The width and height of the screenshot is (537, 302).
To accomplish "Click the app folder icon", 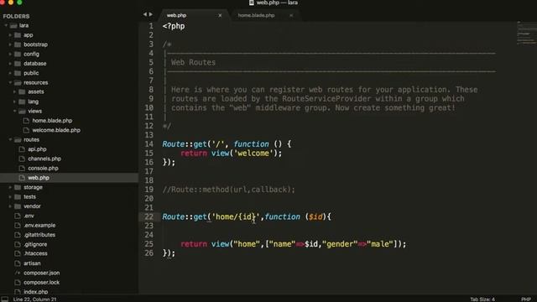I will 18,35.
